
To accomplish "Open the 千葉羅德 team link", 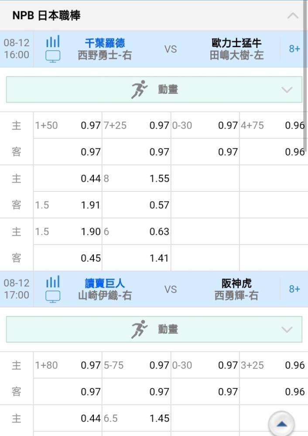I will coord(105,43).
